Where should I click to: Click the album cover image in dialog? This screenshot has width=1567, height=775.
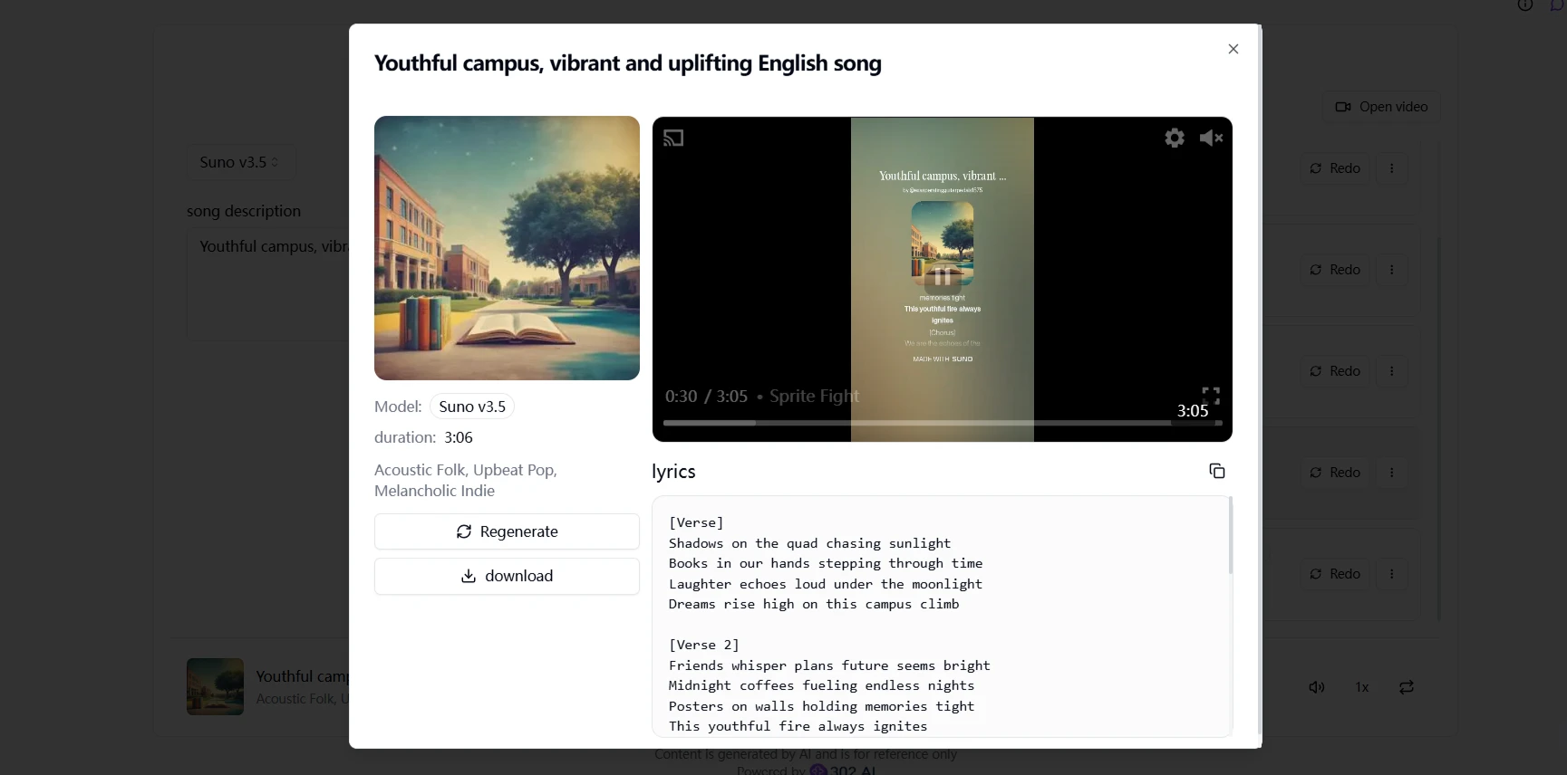pos(507,248)
